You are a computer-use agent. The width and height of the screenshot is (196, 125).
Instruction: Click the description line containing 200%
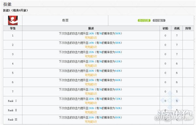90,117
